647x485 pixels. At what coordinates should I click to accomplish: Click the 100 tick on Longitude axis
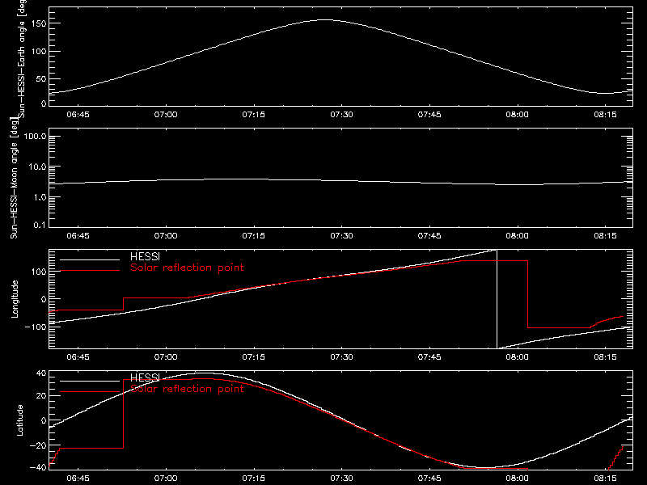click(38, 272)
